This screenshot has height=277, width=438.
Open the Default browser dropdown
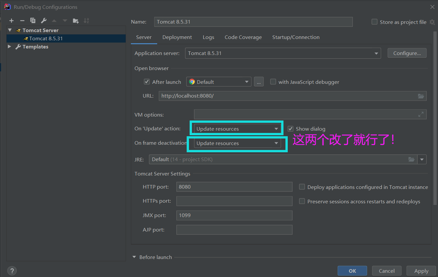pos(219,82)
